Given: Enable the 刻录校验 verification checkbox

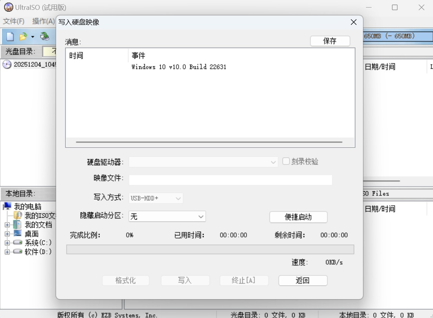Looking at the screenshot, I should coord(286,161).
